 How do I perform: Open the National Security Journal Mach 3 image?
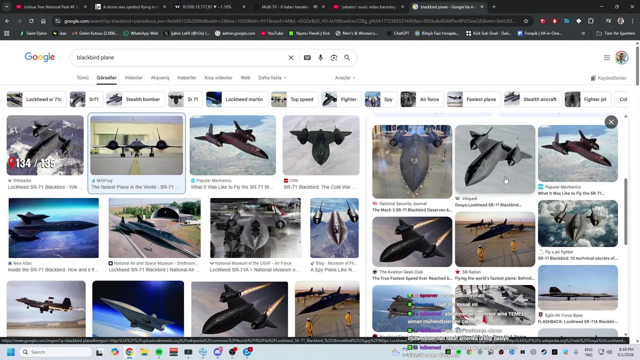(x=412, y=161)
